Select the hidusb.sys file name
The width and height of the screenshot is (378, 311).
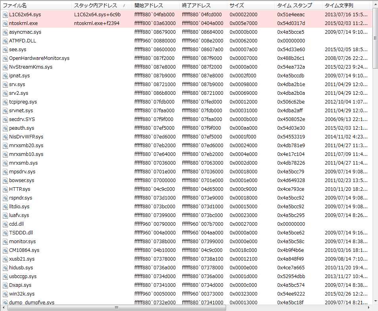(21, 268)
